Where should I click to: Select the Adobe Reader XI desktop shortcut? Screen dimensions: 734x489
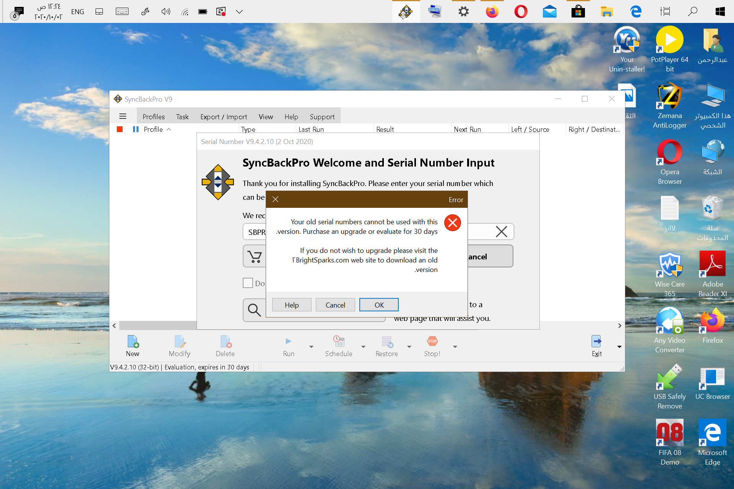pos(713,274)
